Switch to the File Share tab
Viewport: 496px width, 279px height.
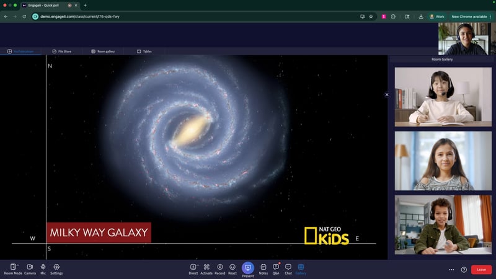61,51
